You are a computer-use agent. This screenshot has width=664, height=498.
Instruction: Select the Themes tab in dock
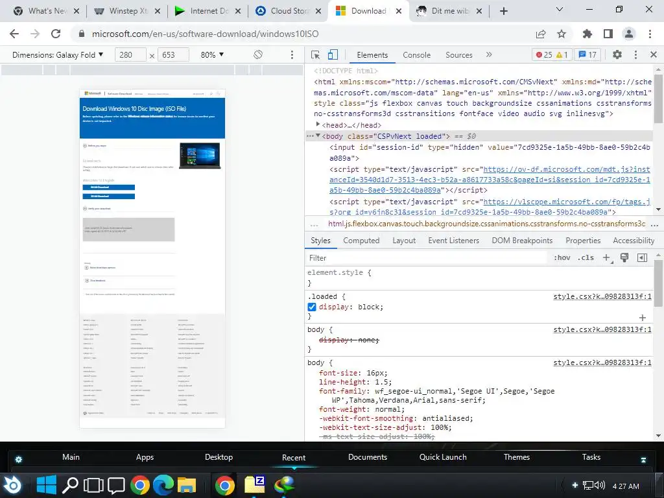click(517, 457)
